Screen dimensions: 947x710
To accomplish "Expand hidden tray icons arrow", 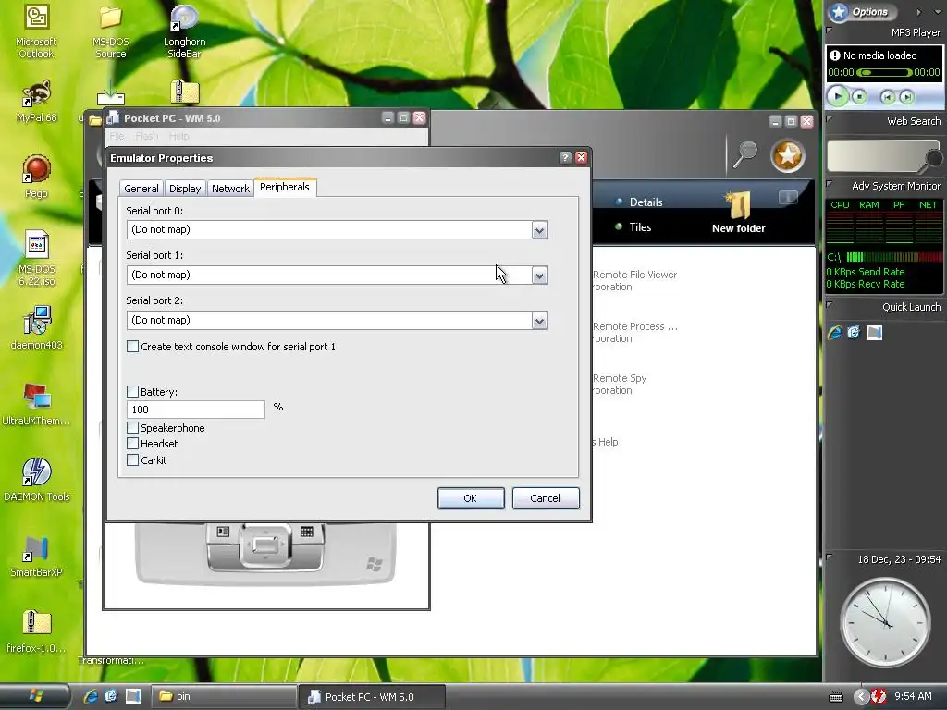I will (861, 697).
